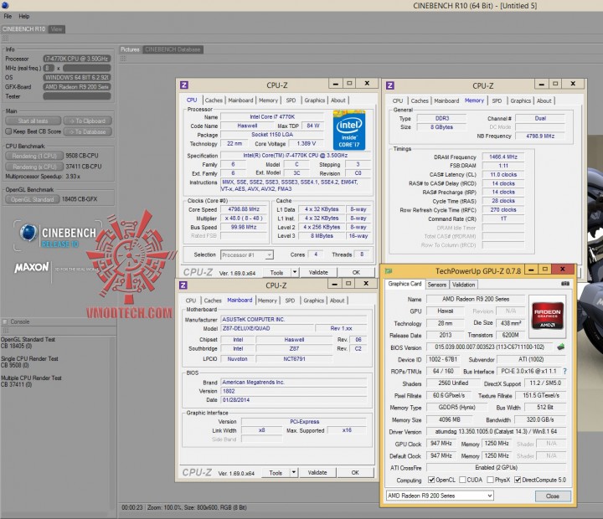Click the Intel Core i7 logo in CPU-Z

click(349, 130)
